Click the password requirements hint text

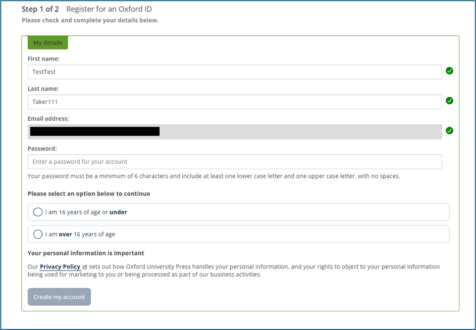point(214,176)
